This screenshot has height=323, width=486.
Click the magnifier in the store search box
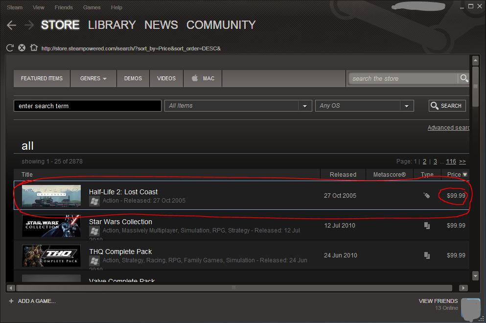pyautogui.click(x=463, y=78)
